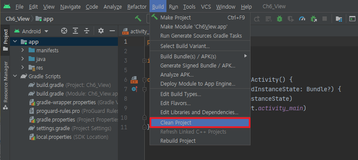
Task: Open the Run menu
Action: [x=173, y=7]
